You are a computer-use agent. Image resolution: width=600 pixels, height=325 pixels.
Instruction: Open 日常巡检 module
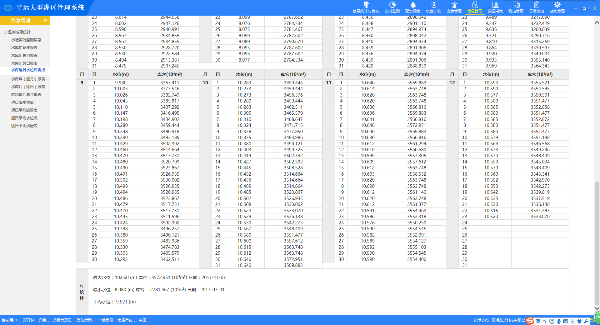tap(537, 7)
